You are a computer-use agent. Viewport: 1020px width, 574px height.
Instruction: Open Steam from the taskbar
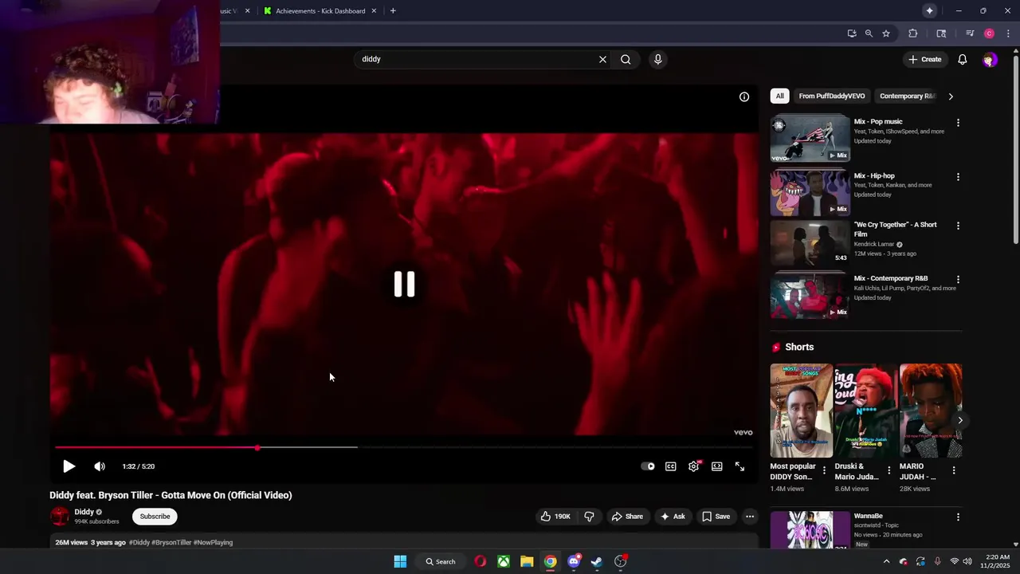(597, 561)
